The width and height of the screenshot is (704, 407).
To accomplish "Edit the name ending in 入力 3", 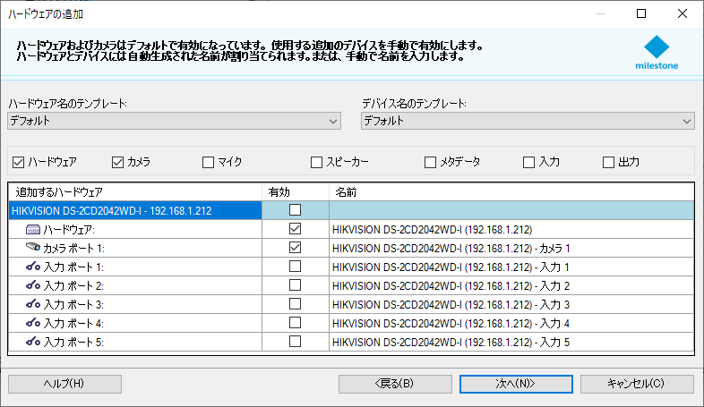I will point(511,305).
